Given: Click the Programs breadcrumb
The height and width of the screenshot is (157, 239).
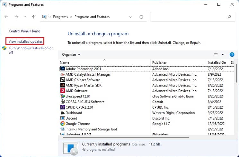Looking at the screenshot, I should pos(60,17).
